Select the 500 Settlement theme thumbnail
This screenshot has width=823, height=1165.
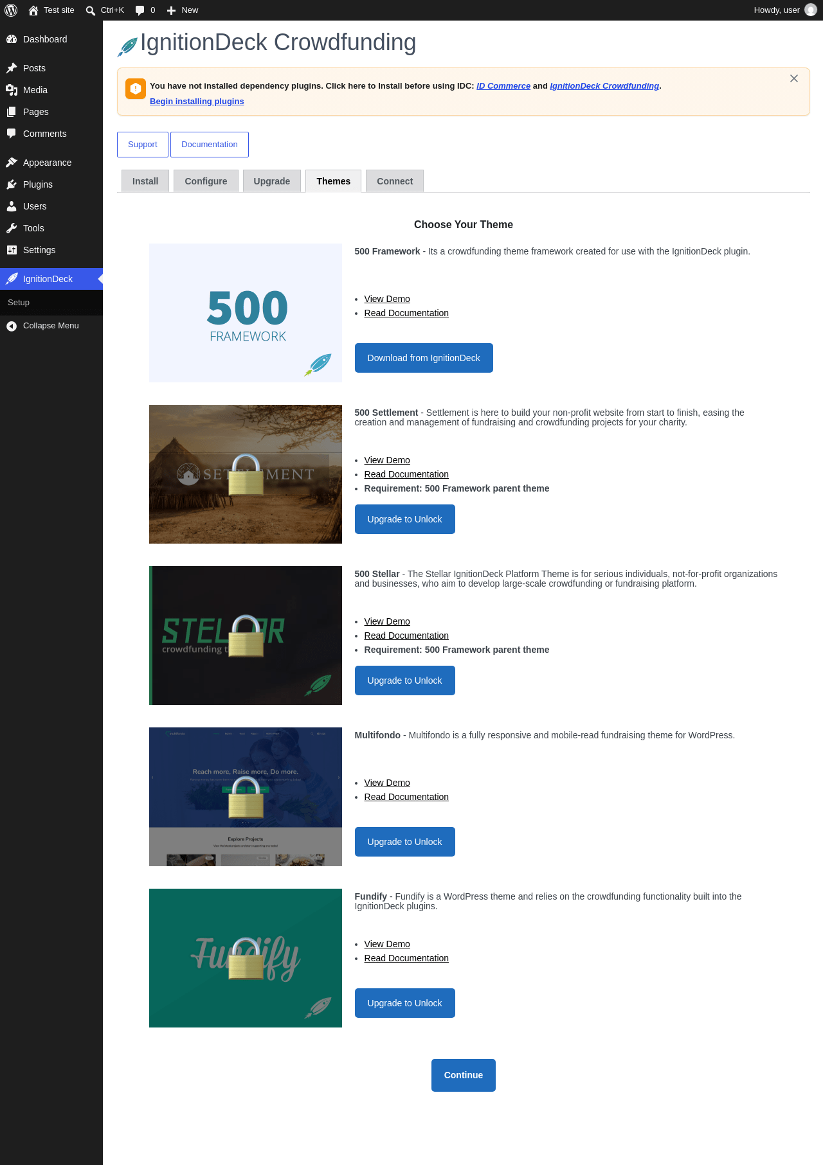[246, 474]
